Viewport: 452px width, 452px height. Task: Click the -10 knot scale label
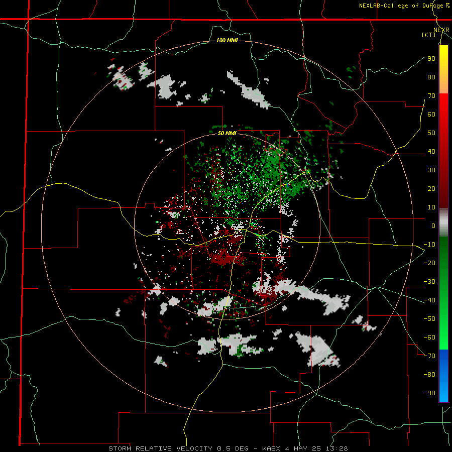(x=429, y=245)
